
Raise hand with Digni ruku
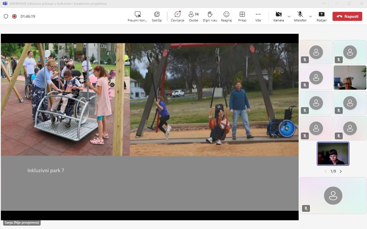coord(210,16)
